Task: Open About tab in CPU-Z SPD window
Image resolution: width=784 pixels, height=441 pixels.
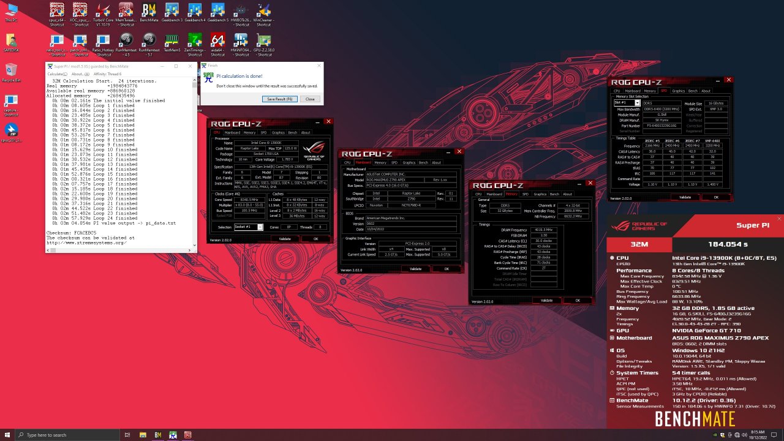Action: (x=706, y=91)
